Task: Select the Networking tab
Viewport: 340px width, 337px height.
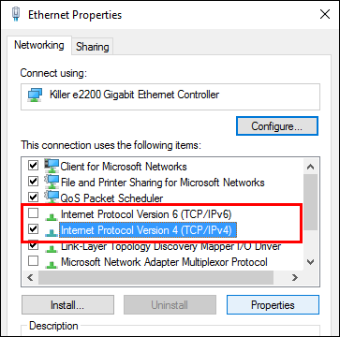Action: point(39,45)
